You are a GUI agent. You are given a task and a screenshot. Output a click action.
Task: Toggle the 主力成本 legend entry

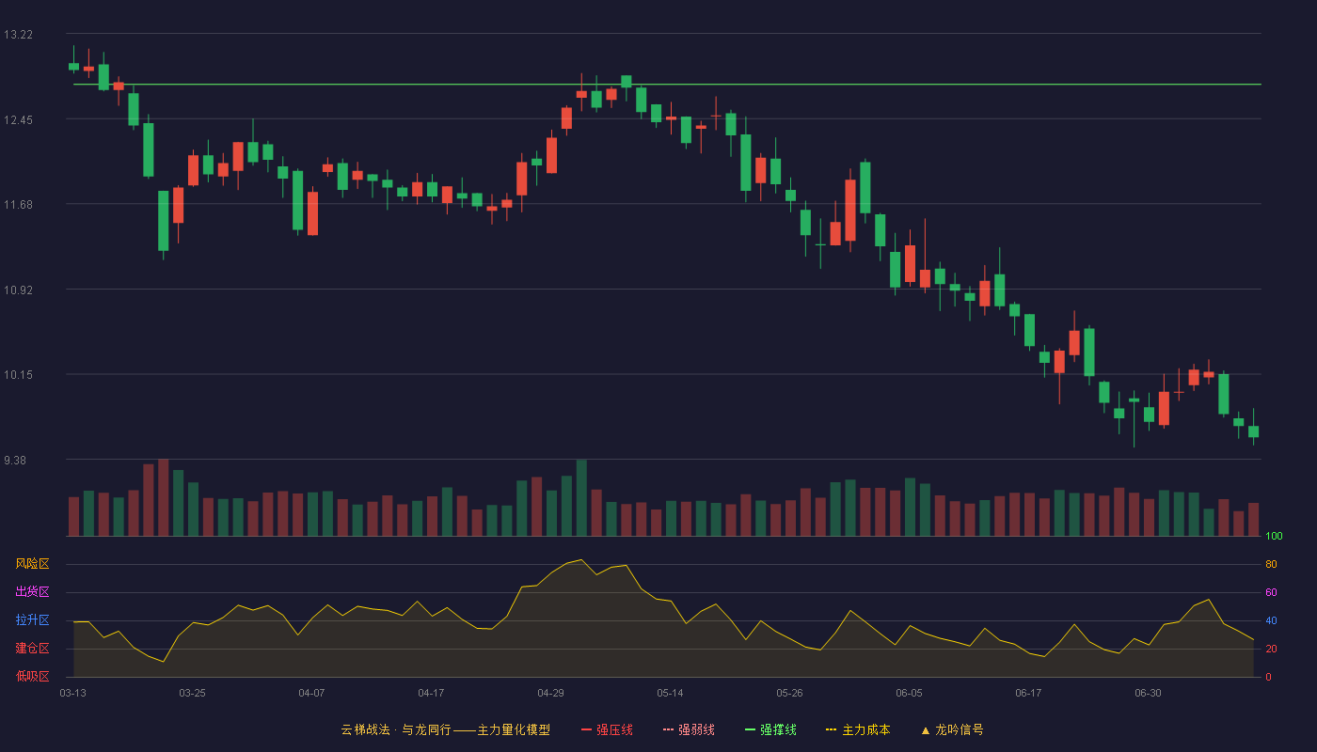(x=858, y=729)
